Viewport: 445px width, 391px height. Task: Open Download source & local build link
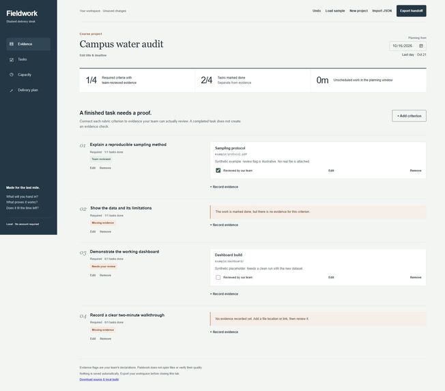click(x=99, y=379)
